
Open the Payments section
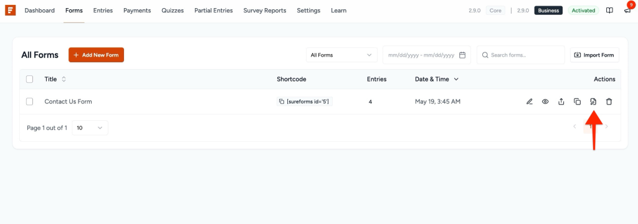[x=137, y=11]
